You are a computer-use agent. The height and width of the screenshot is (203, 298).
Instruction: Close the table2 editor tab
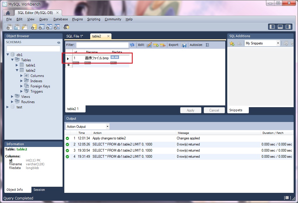(x=108, y=36)
